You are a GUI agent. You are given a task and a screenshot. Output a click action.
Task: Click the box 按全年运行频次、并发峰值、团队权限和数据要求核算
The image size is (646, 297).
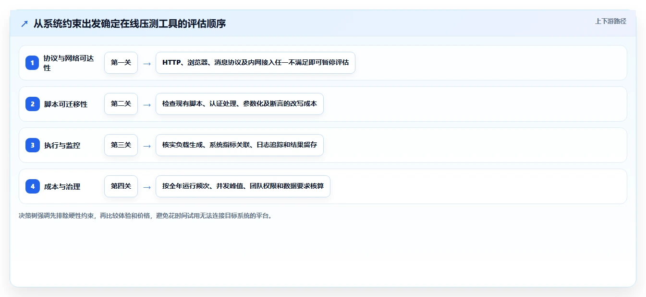[243, 186]
